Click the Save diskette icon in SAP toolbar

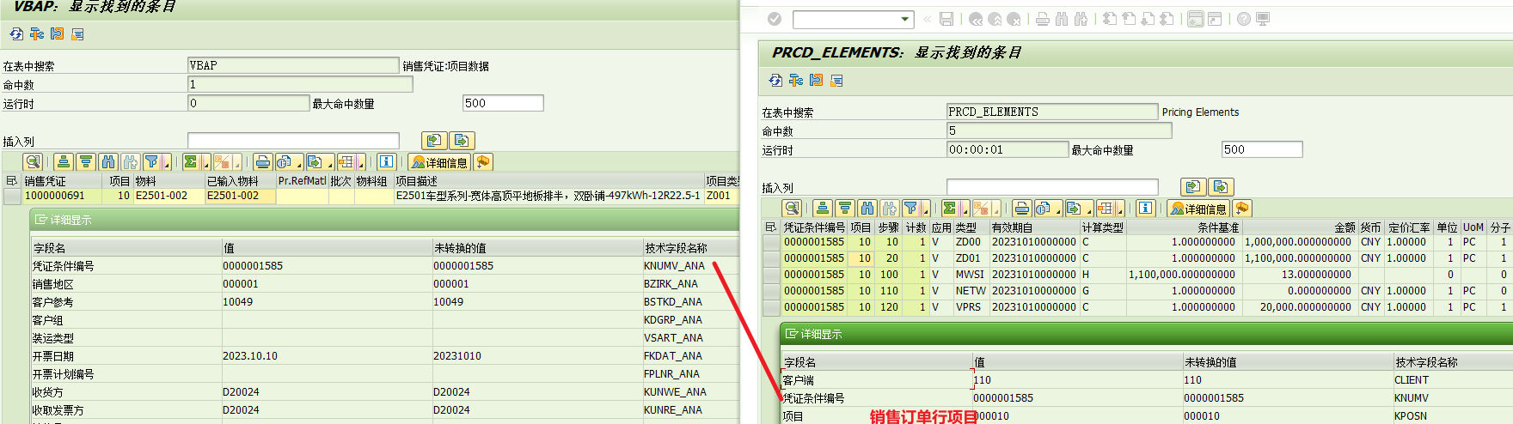tap(946, 19)
